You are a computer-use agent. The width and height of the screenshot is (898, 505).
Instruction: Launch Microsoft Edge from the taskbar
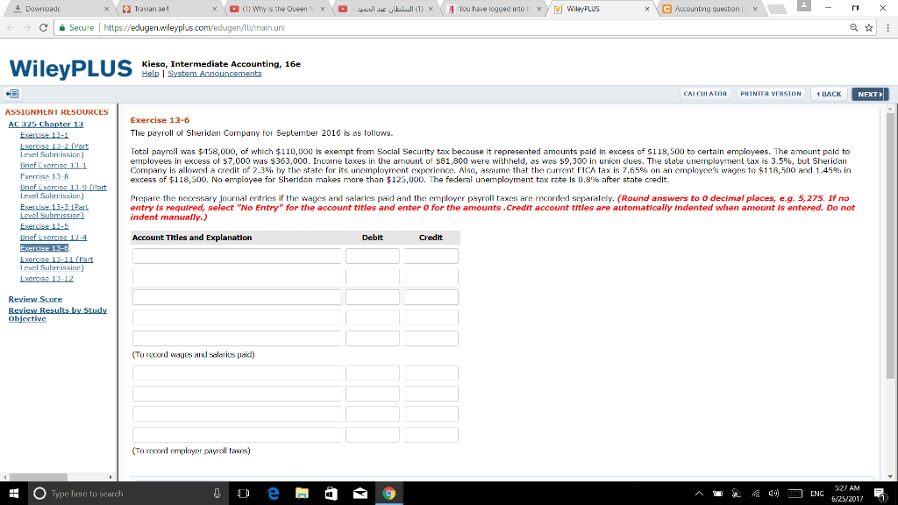pos(274,494)
